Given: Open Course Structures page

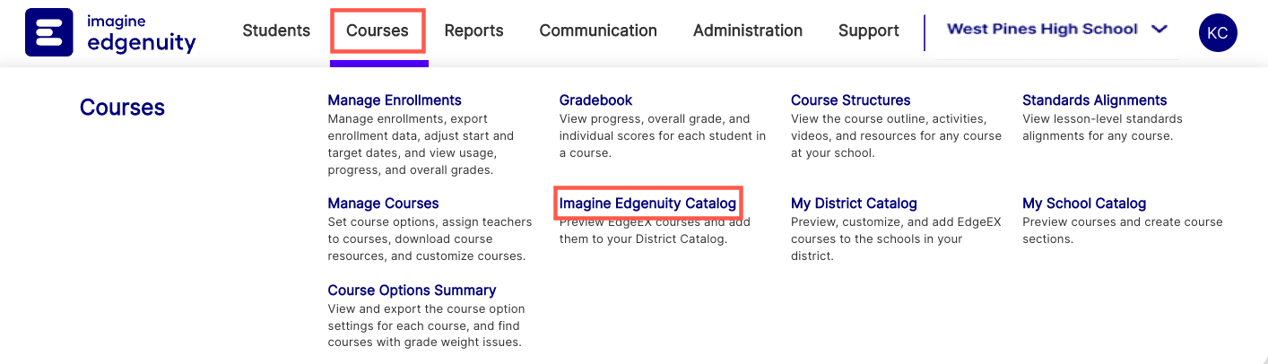Looking at the screenshot, I should click(x=850, y=100).
